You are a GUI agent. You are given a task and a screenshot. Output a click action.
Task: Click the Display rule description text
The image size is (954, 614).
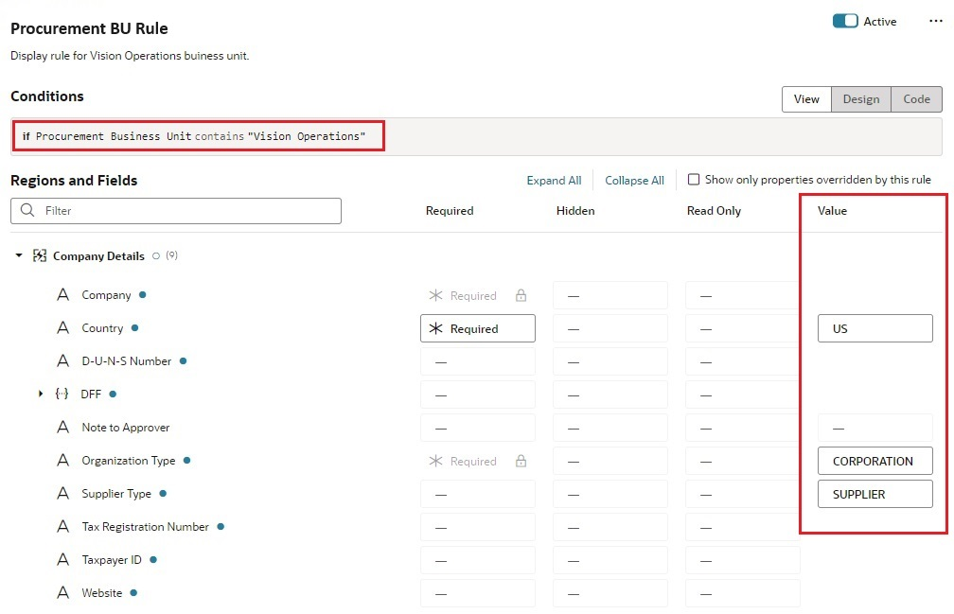(x=130, y=56)
